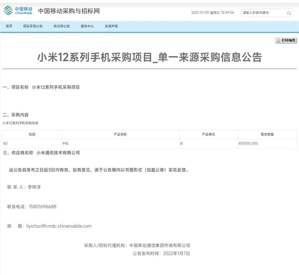Click the 手机 table cell
The width and height of the screenshot is (299, 275).
tap(120, 144)
